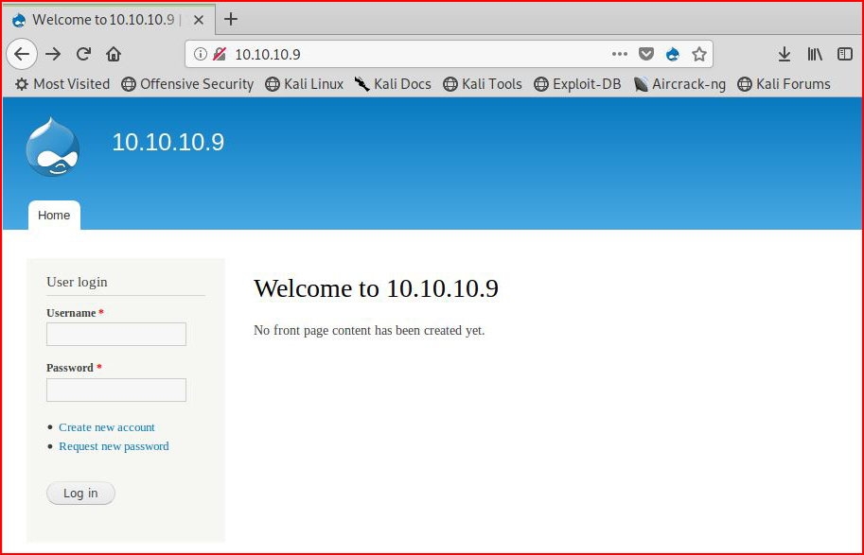
Task: Open the Exploit-DB bookmark
Action: point(577,84)
